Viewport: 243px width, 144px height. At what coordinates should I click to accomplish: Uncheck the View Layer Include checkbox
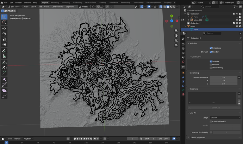coord(211,61)
